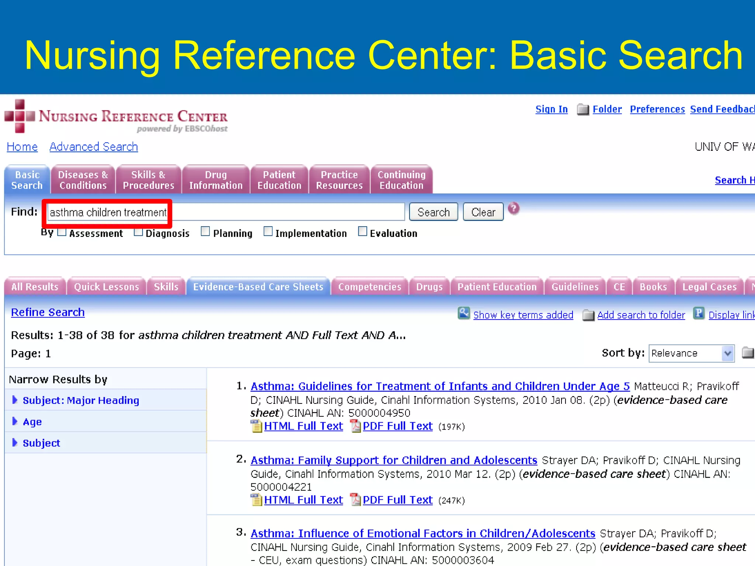The width and height of the screenshot is (755, 566).
Task: Open the Sort by Relevance dropdown
Action: (692, 353)
